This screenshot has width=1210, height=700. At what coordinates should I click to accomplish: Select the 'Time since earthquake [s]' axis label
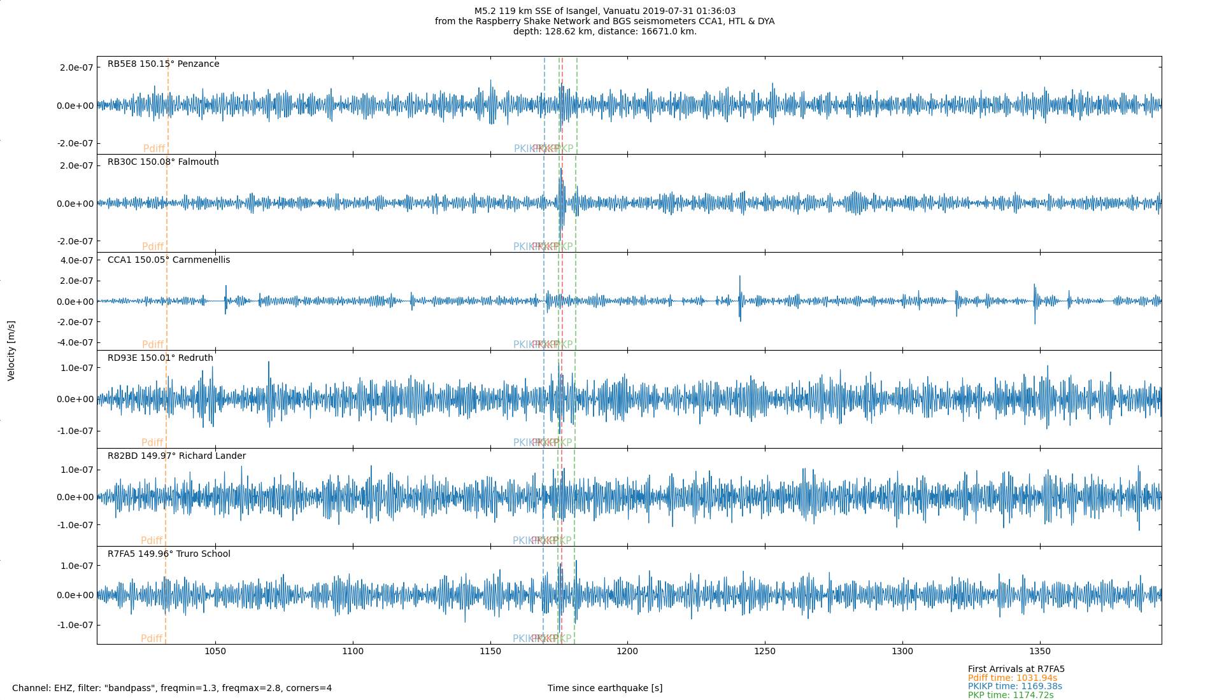point(605,688)
